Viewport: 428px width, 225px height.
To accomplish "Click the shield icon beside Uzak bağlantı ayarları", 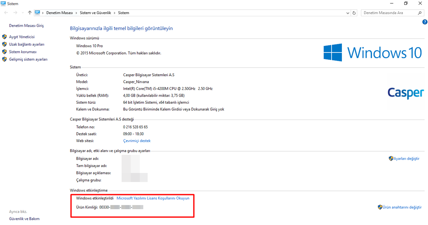I will coord(4,44).
